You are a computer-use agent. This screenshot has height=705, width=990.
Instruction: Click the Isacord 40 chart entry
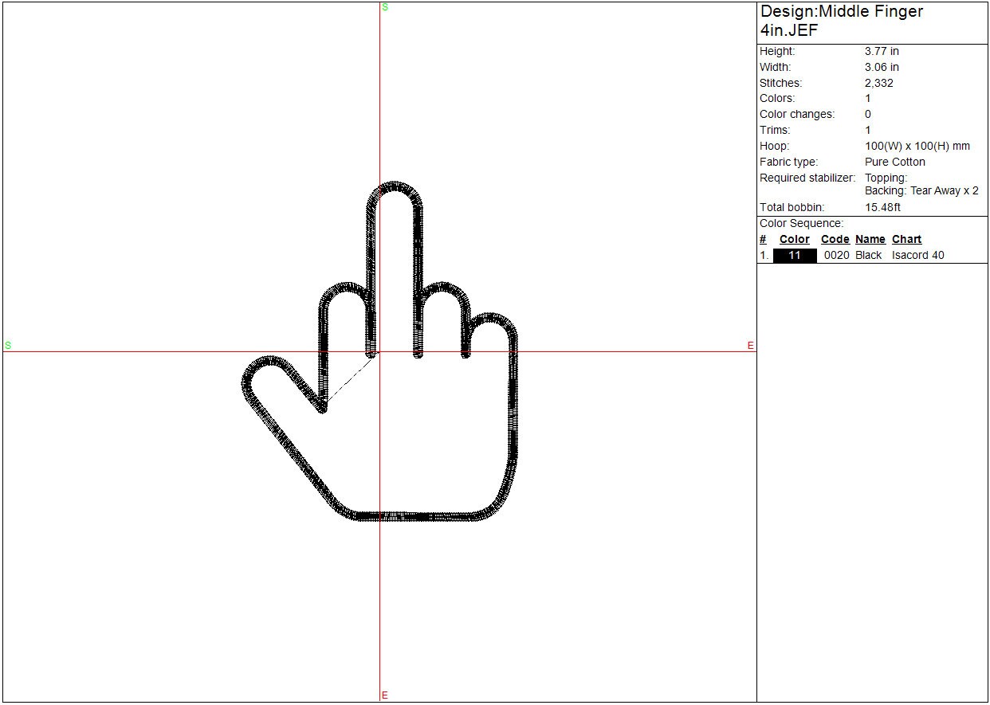pyautogui.click(x=917, y=256)
